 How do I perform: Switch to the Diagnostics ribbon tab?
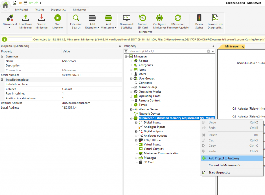coord(58,10)
